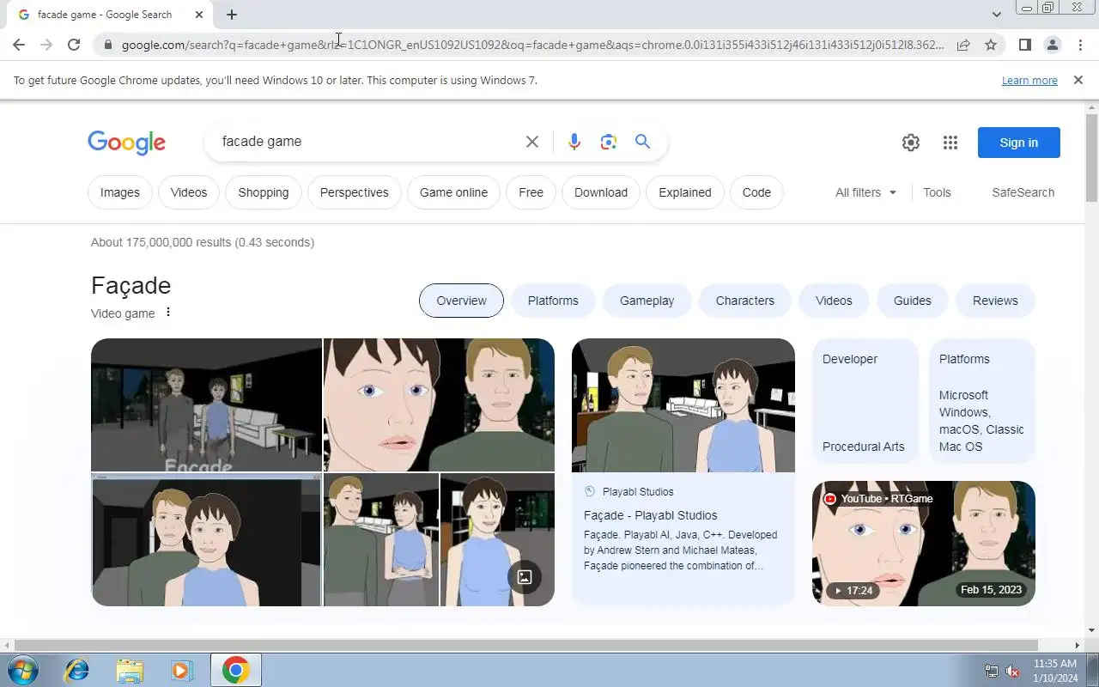Select the Guides knowledge panel tab
Image resolution: width=1099 pixels, height=687 pixels.
(x=912, y=301)
